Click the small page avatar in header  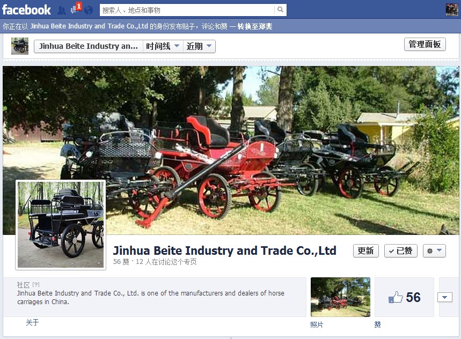point(20,46)
